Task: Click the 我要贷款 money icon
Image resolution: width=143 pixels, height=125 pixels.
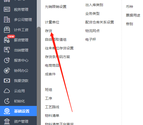Action: pyautogui.click(x=7, y=81)
